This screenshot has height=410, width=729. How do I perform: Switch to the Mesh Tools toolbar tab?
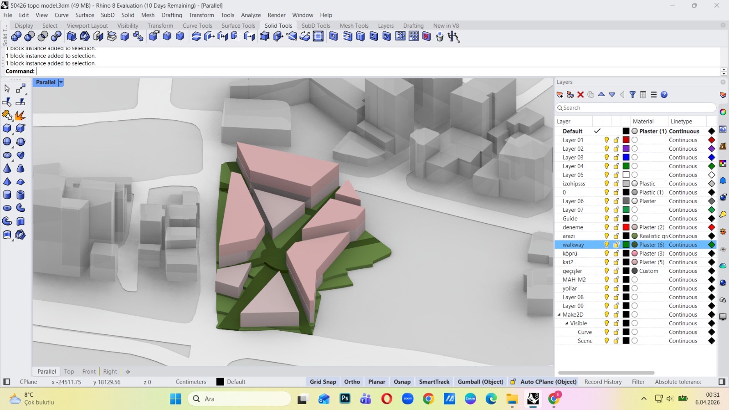pyautogui.click(x=354, y=26)
